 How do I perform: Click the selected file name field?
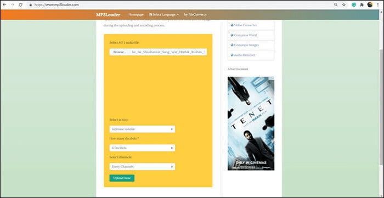168,52
